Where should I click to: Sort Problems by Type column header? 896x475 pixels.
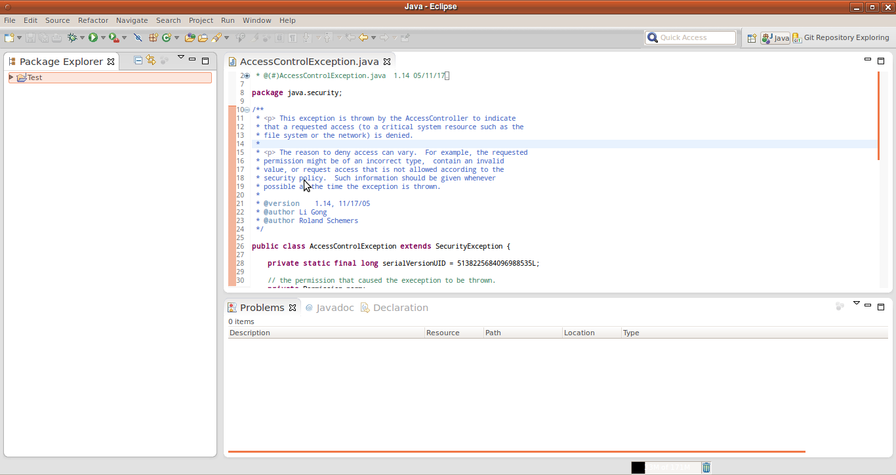click(x=754, y=333)
